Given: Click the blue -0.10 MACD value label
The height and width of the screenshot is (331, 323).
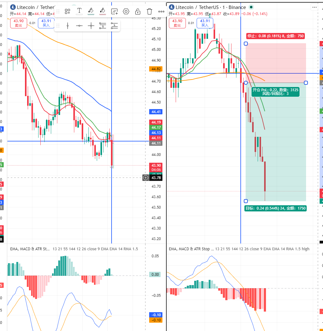Looking at the screenshot, I should click(x=156, y=315).
